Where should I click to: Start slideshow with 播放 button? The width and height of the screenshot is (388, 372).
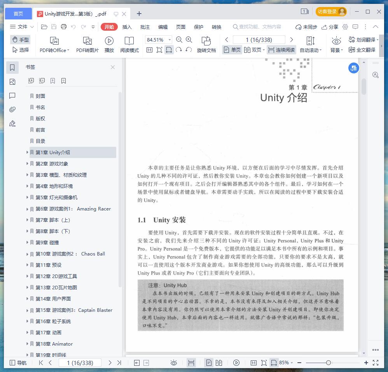(x=109, y=45)
